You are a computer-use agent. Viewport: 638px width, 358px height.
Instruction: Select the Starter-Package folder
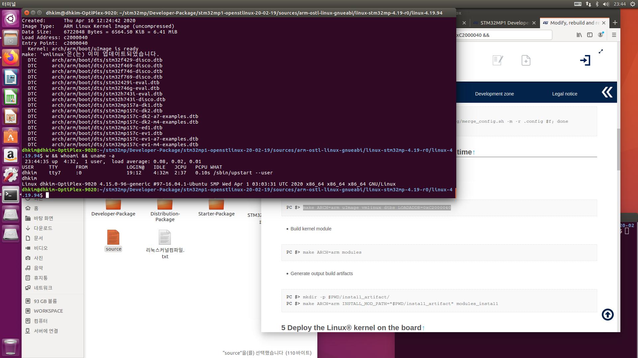[x=216, y=208]
